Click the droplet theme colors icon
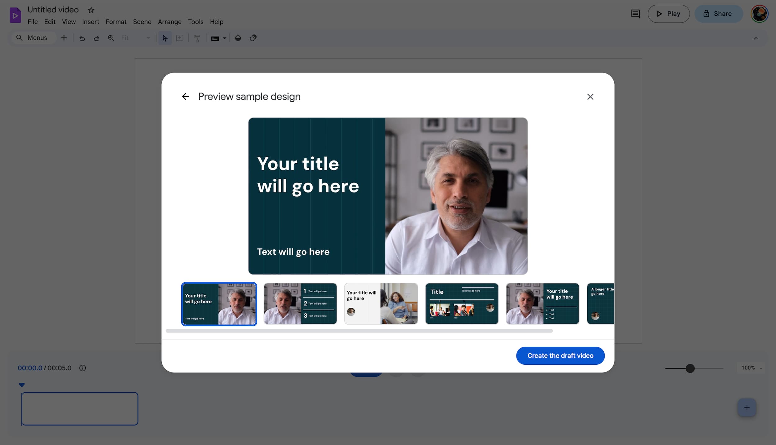The image size is (776, 445). point(238,38)
